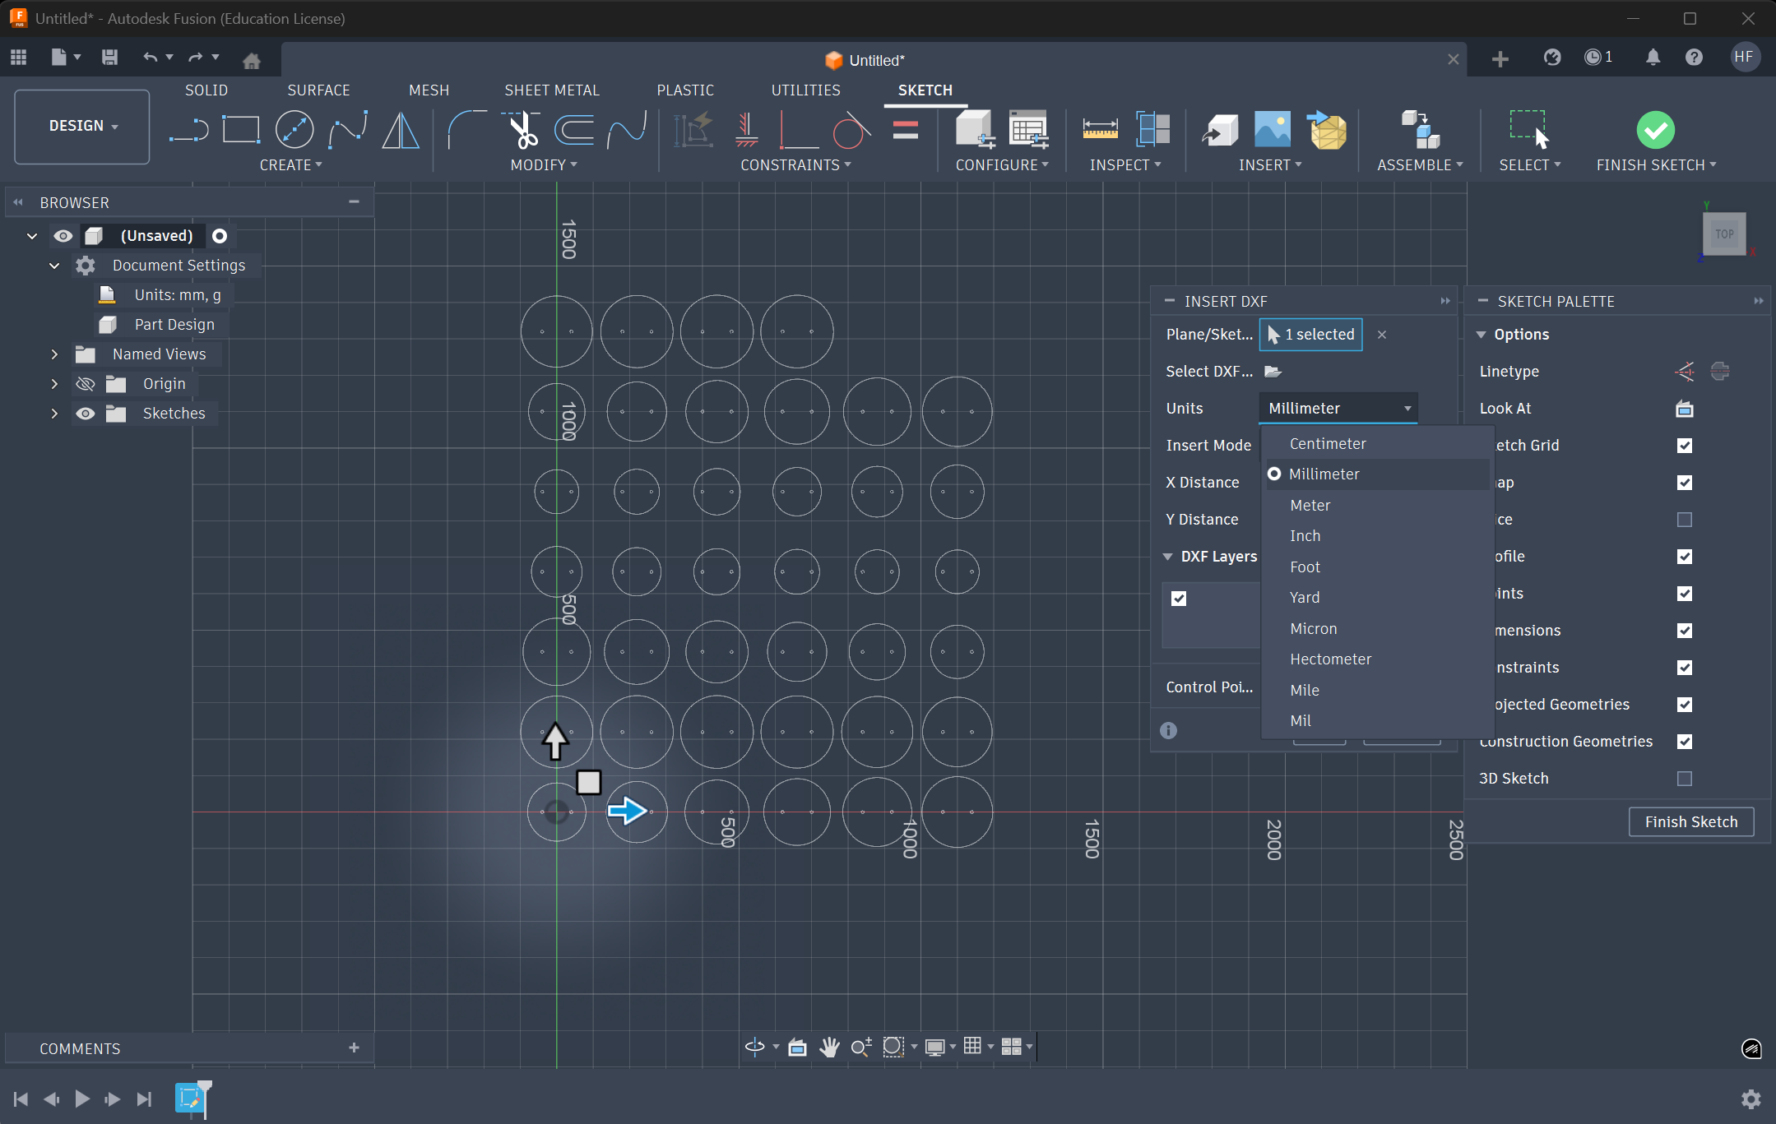Image resolution: width=1776 pixels, height=1124 pixels.
Task: Switch to the SHEET METAL tab
Action: (x=552, y=90)
